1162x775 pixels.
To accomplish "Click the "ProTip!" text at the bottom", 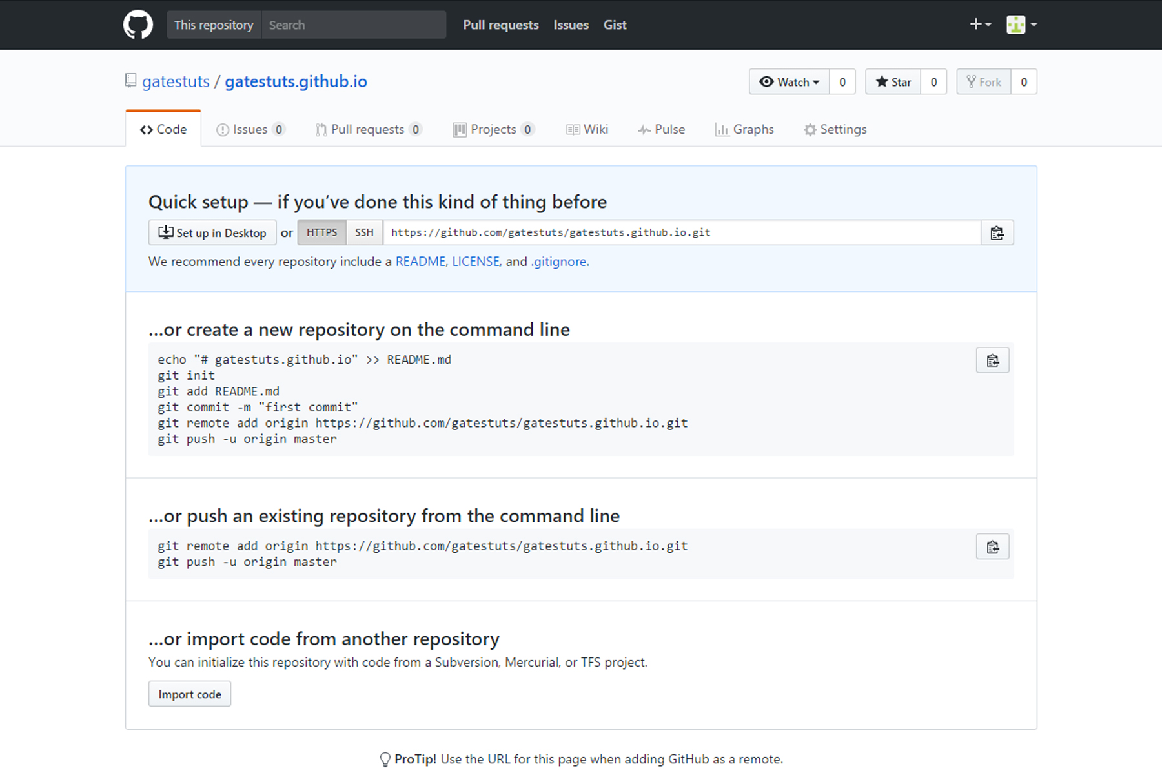I will [415, 759].
